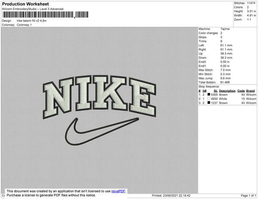Select the 'Production Worksheet' title

pos(25,4)
